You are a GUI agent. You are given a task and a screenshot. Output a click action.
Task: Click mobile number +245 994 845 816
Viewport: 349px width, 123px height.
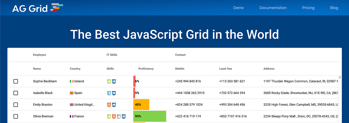point(188,81)
